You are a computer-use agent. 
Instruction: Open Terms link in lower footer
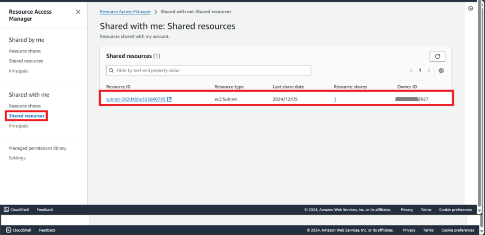point(428,230)
